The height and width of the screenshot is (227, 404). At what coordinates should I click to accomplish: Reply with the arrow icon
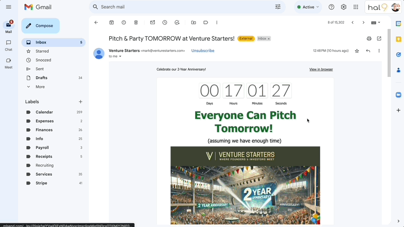368,51
